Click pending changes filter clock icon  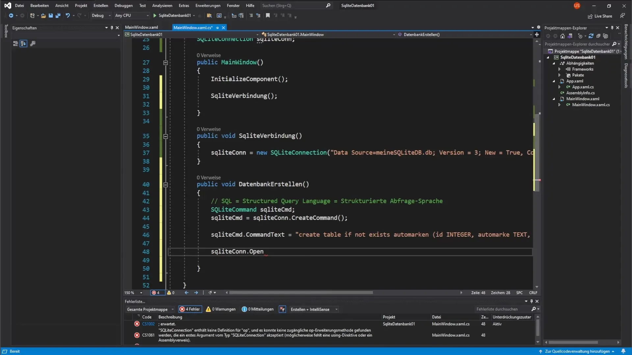pyautogui.click(x=580, y=36)
